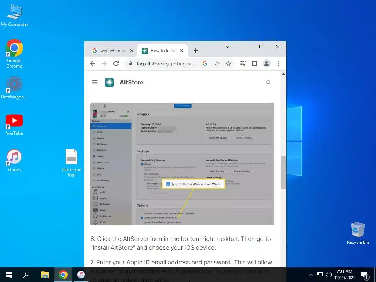Click the faq.altstore.io address bar

point(166,64)
